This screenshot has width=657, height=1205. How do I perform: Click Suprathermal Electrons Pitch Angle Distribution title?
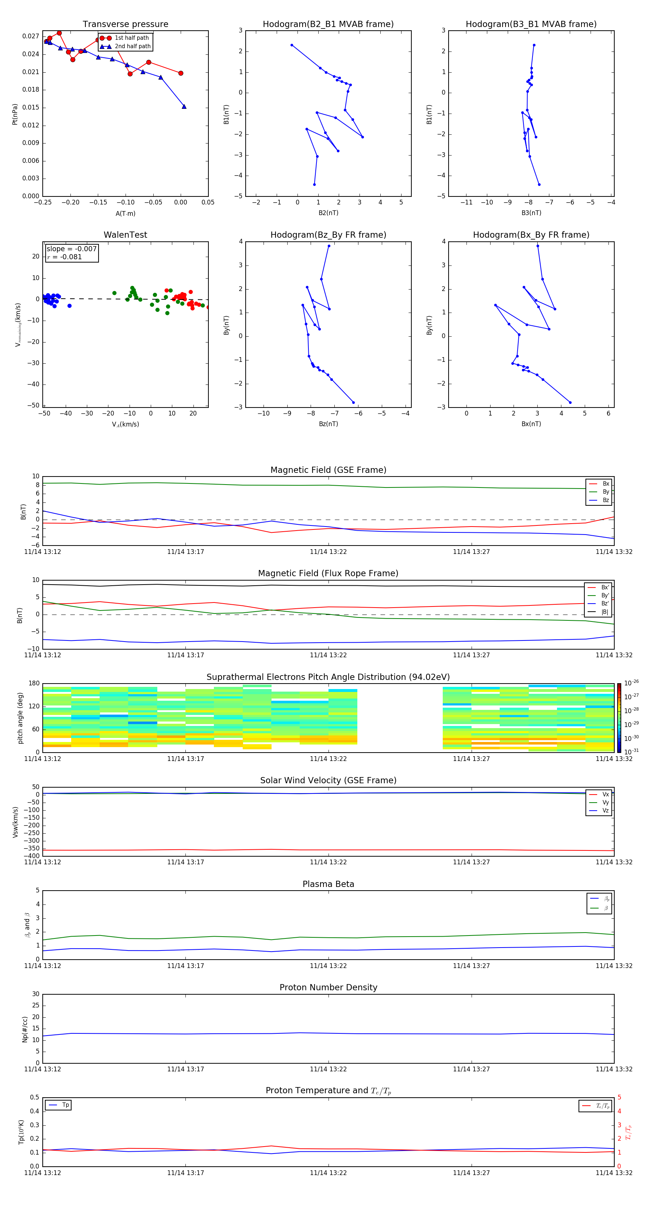click(x=328, y=677)
